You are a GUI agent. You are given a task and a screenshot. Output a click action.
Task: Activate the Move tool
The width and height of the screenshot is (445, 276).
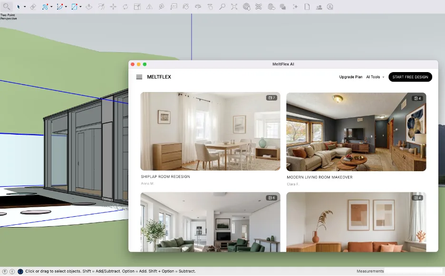113,7
